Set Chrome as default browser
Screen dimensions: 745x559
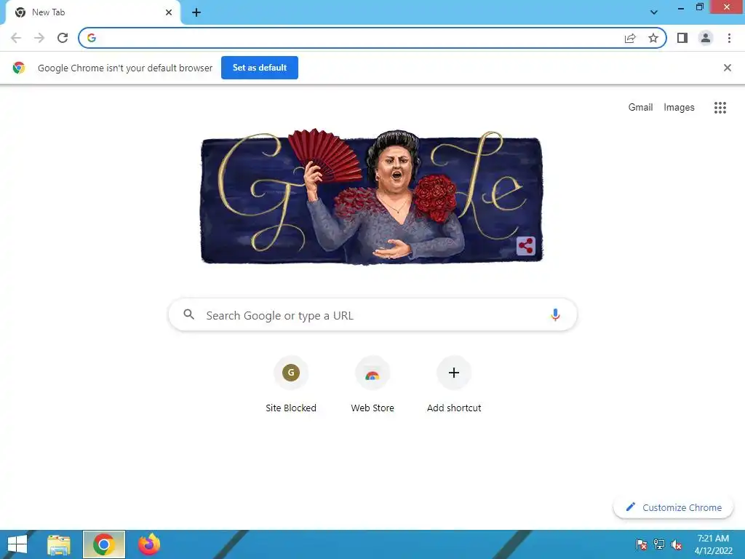[x=260, y=68]
